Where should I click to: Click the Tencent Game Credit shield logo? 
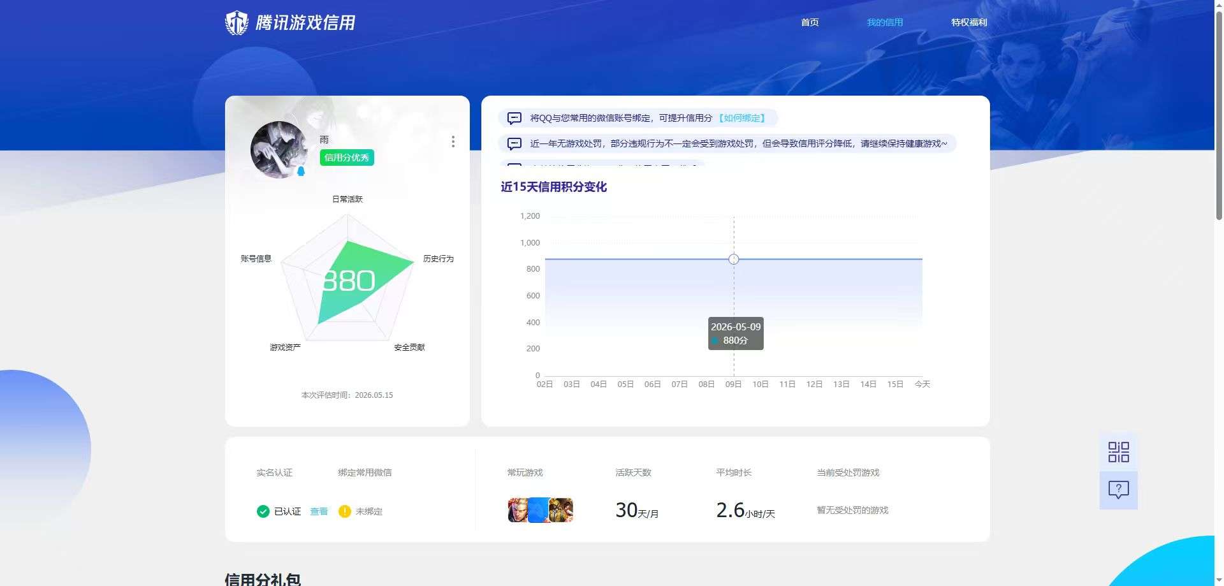(x=237, y=22)
